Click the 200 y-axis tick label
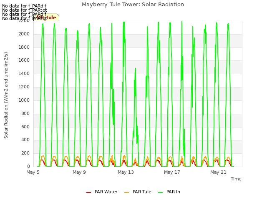 (x=25, y=153)
